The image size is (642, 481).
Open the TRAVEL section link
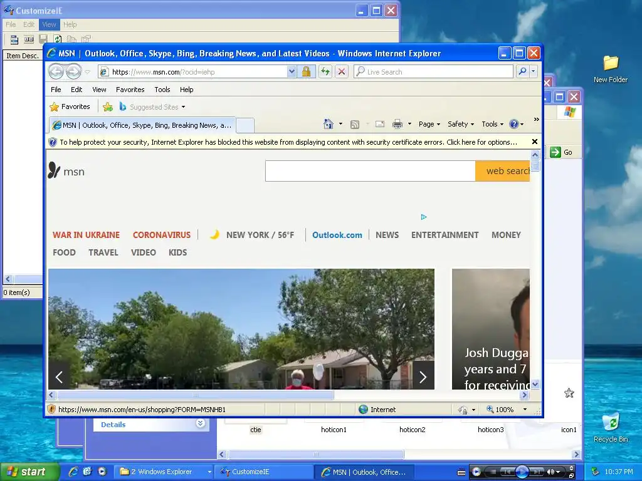[103, 253]
